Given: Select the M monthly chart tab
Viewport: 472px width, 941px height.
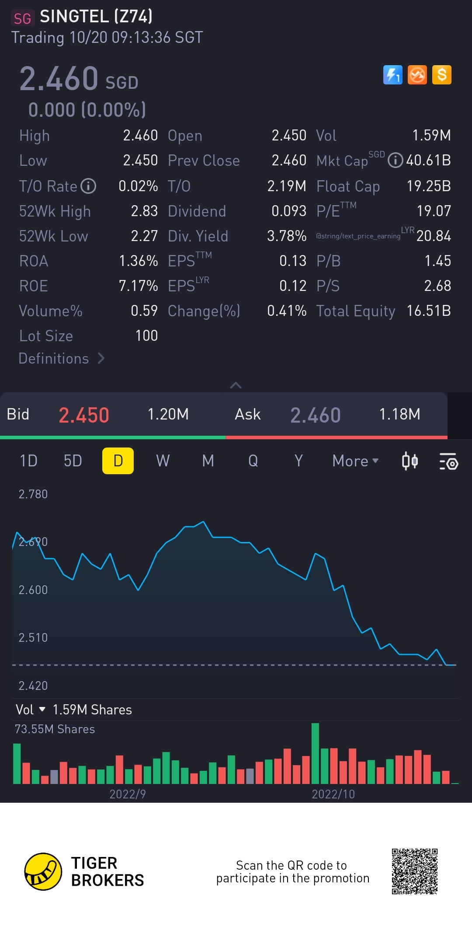Looking at the screenshot, I should tap(208, 461).
